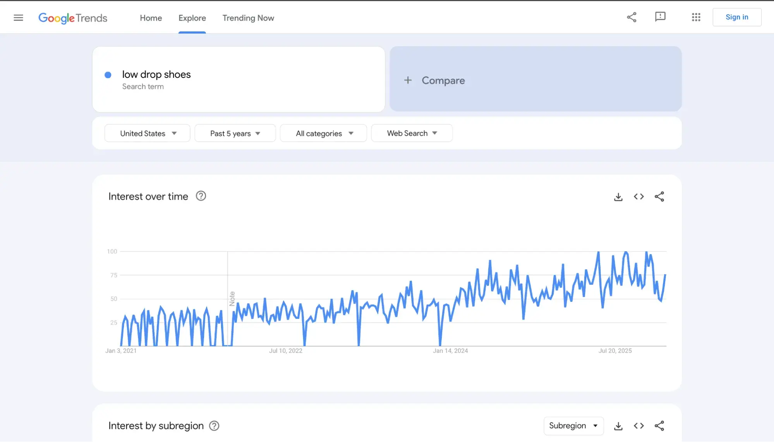Open the Interest over time help tooltip
The image size is (774, 442).
(x=201, y=196)
